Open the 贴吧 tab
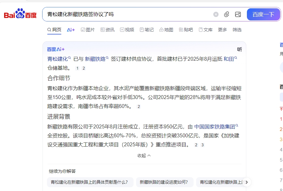The width and height of the screenshot is (283, 191). (186, 30)
